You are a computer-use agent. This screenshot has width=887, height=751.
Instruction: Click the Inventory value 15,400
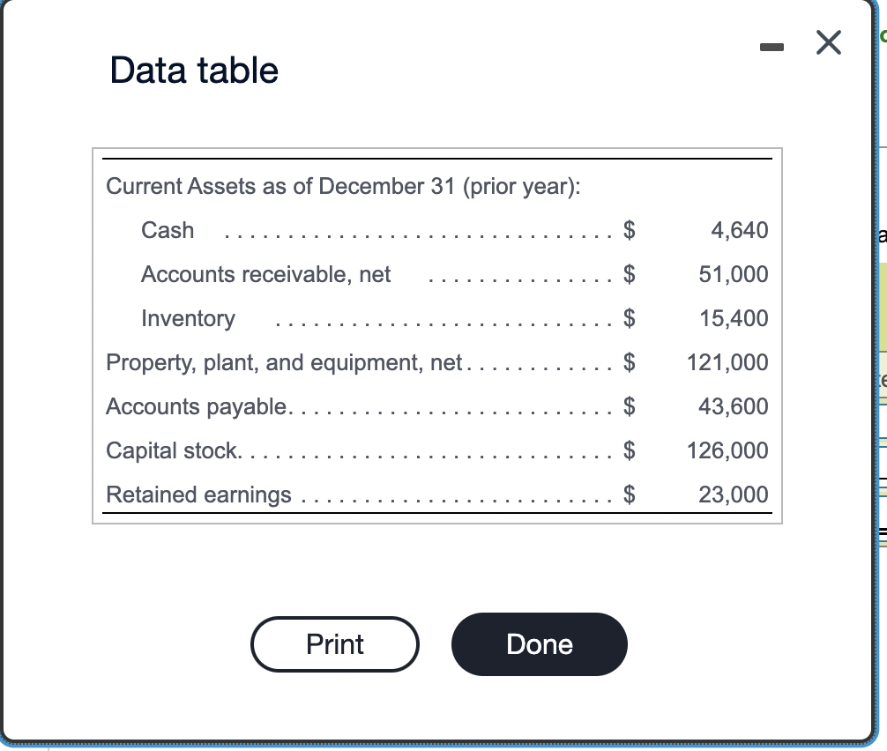(734, 318)
